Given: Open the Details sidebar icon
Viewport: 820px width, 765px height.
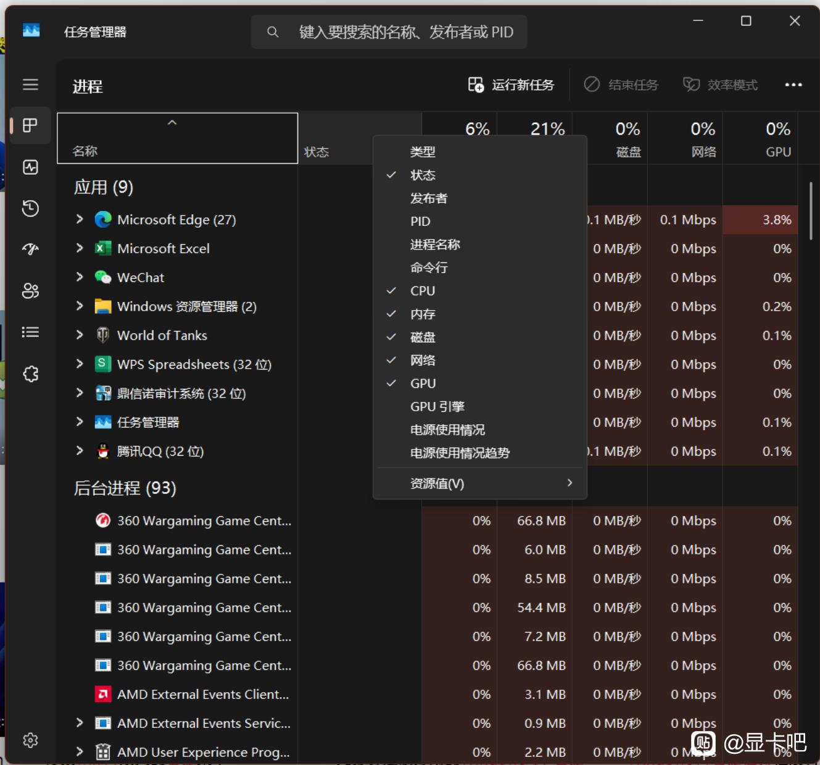Looking at the screenshot, I should [30, 332].
